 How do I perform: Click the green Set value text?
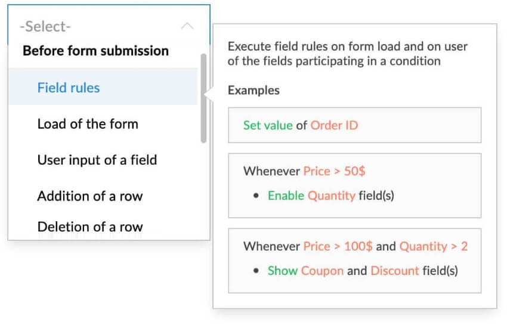[268, 125]
